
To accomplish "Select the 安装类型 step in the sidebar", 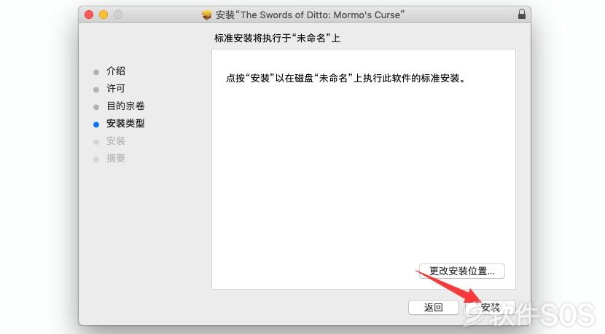I will point(125,123).
